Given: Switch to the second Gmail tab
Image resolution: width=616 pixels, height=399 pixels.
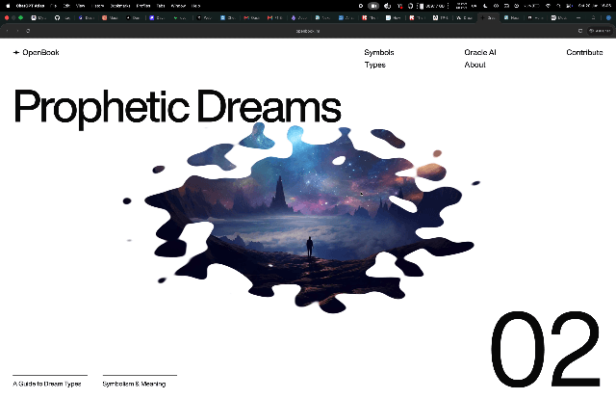Looking at the screenshot, I should pos(275,17).
